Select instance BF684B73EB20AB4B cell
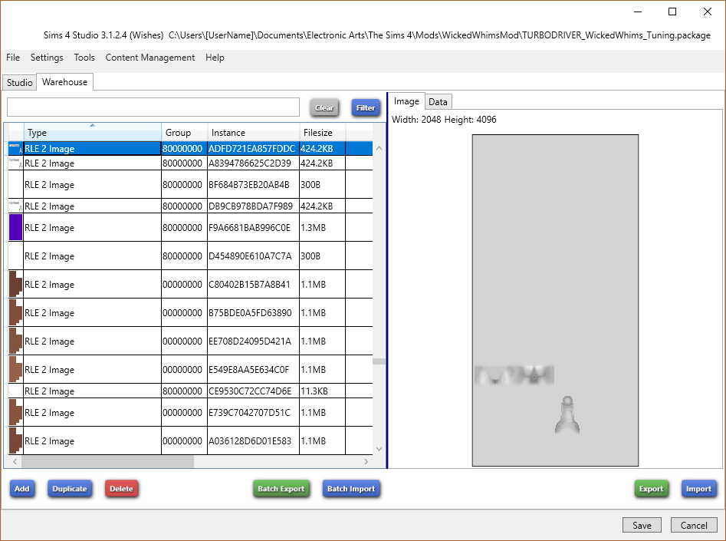 point(253,184)
